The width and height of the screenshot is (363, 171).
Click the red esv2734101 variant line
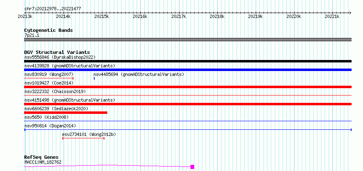coord(84,138)
